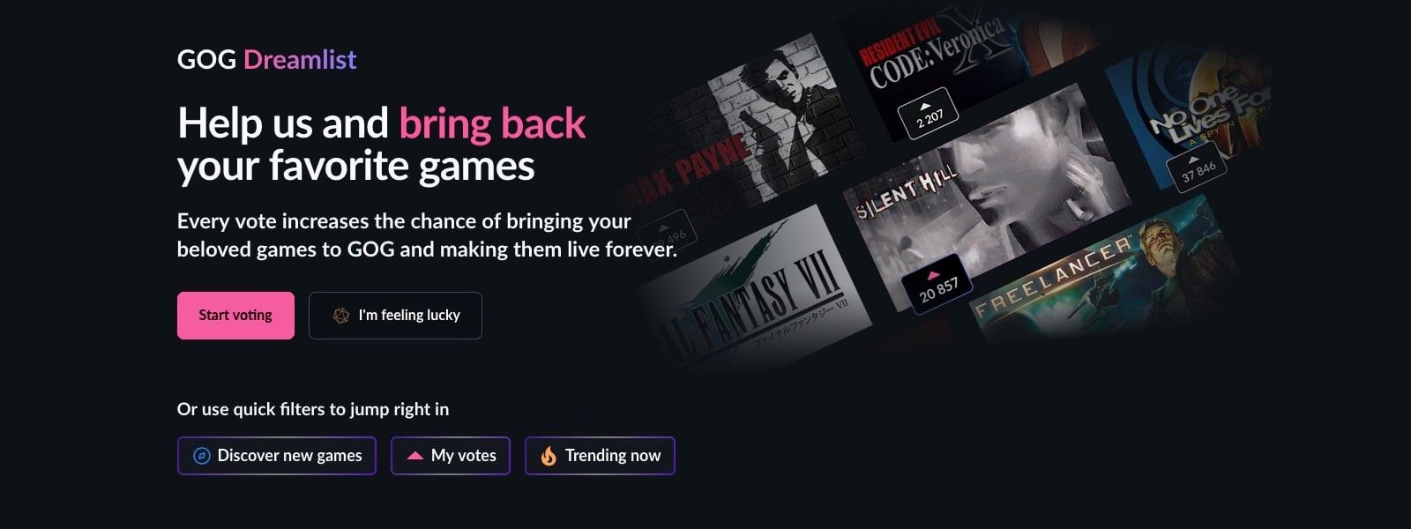Try the I'm feeling lucky label
This screenshot has height=529, width=1411.
pos(409,316)
